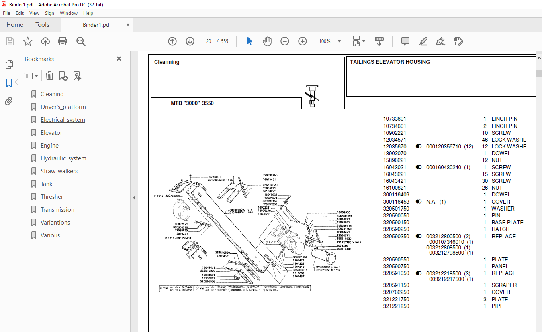The image size is (542, 332).
Task: Open the Thresher bookmark
Action: click(x=52, y=197)
